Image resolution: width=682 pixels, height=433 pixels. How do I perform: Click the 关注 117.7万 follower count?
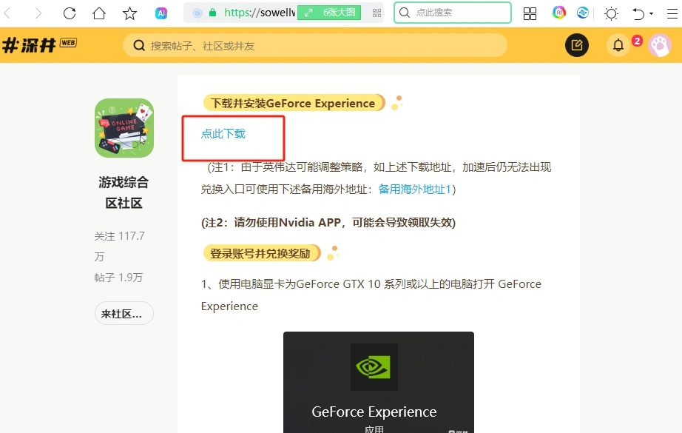[x=120, y=246]
